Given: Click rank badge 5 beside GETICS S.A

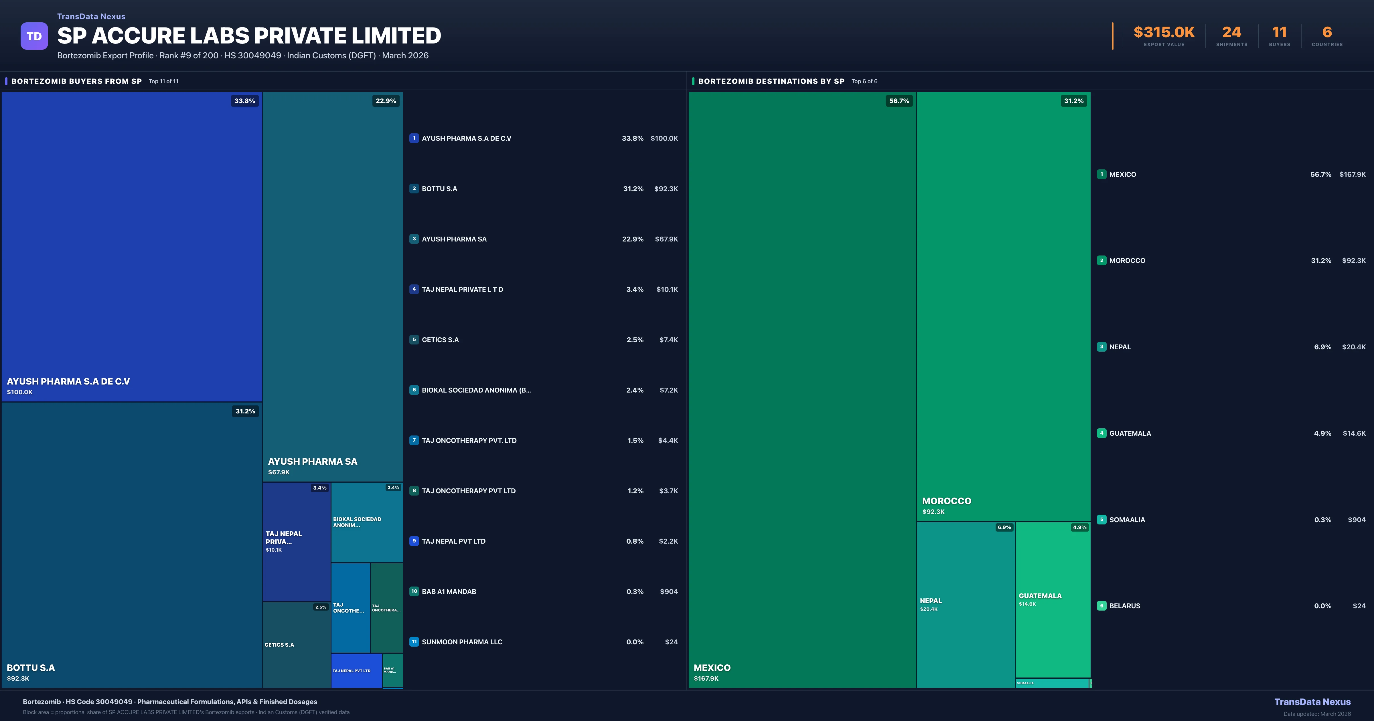Looking at the screenshot, I should tap(414, 340).
